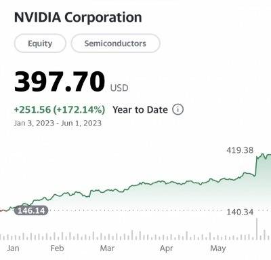Viewport: 271px width, 260px height.
Task: Select the 419.38 high price label
Action: [240, 150]
